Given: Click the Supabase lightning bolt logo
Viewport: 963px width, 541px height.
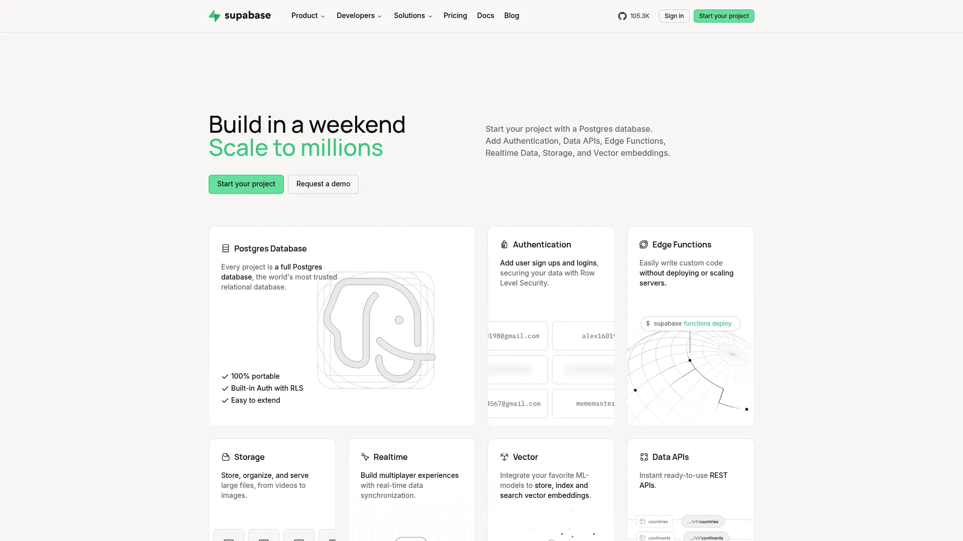Looking at the screenshot, I should [x=214, y=16].
